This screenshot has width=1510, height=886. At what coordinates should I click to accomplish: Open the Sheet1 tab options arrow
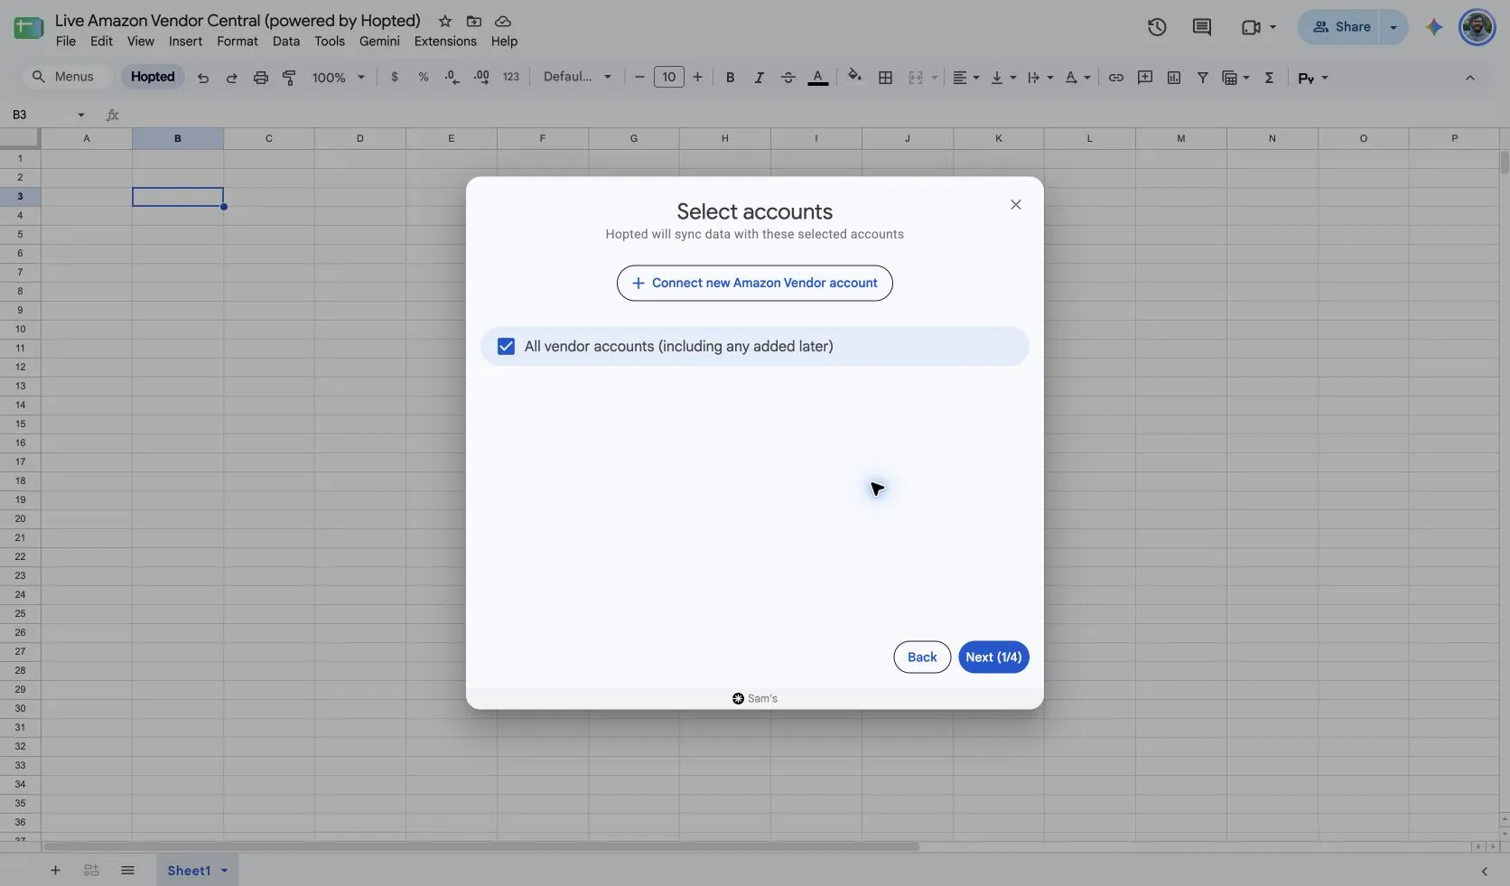coord(224,871)
